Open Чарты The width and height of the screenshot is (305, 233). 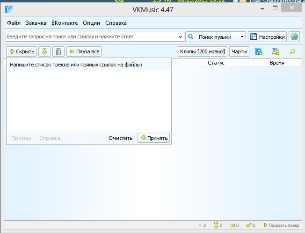pyautogui.click(x=239, y=51)
